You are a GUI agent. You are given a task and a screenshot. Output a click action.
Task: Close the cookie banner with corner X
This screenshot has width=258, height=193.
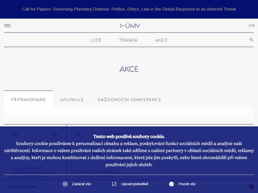pos(251,186)
